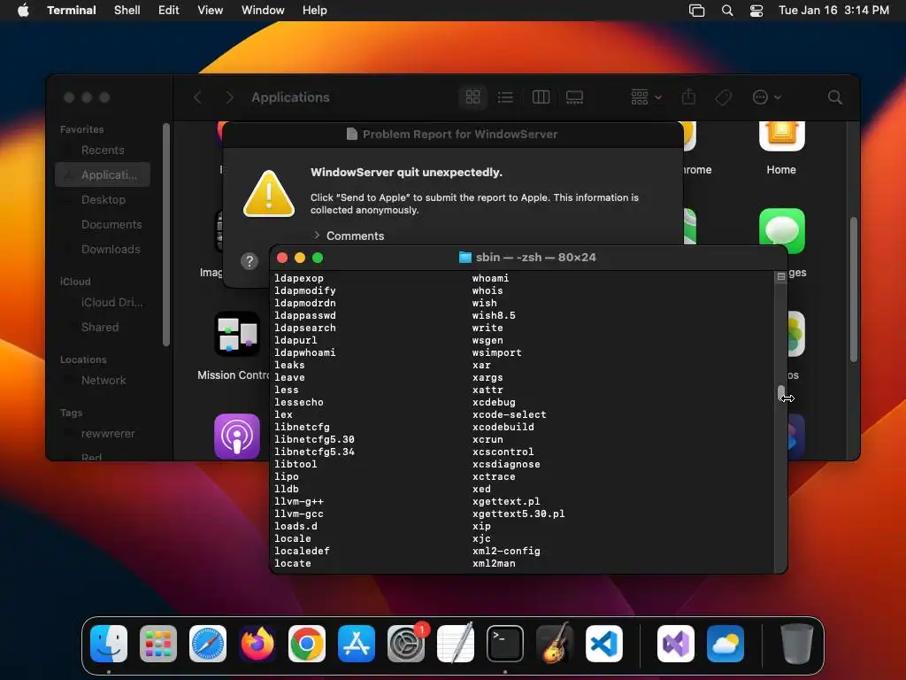Click the Terminal icon in the Dock
Viewport: 906px width, 680px height.
click(x=505, y=644)
